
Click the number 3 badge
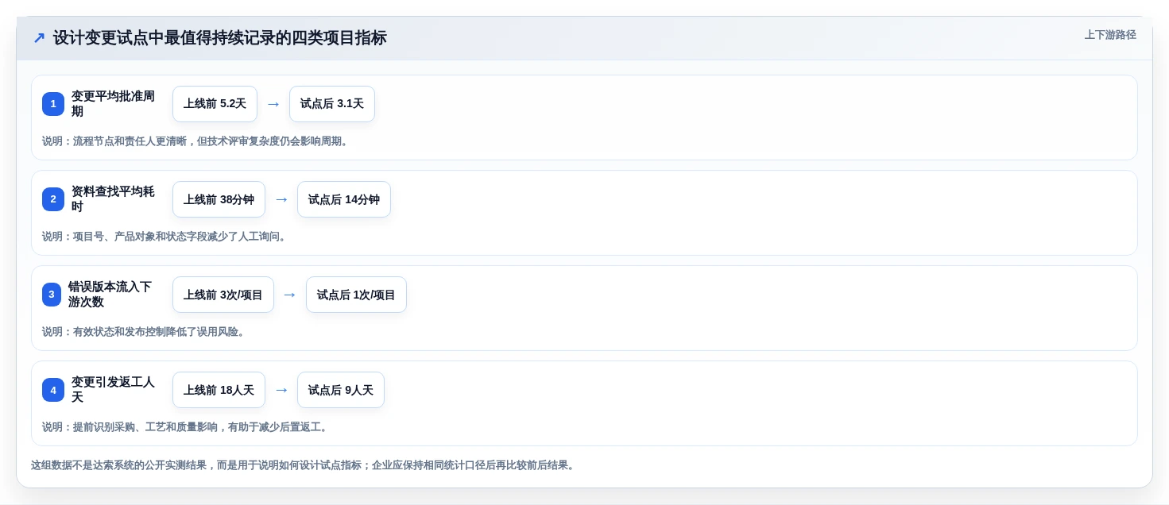tap(52, 295)
